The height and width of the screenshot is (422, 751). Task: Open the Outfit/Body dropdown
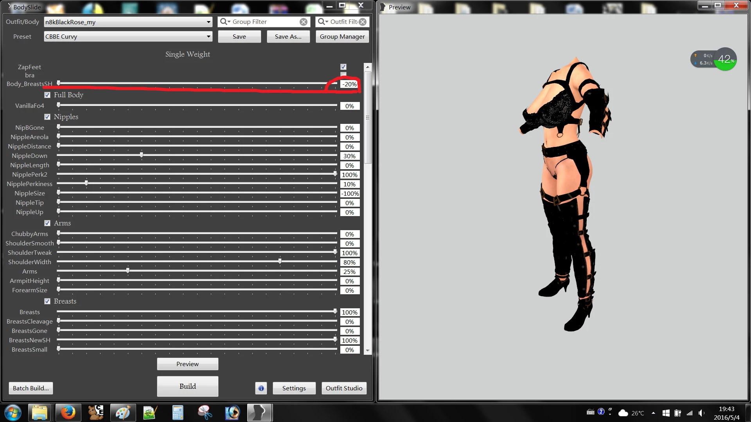click(x=128, y=22)
